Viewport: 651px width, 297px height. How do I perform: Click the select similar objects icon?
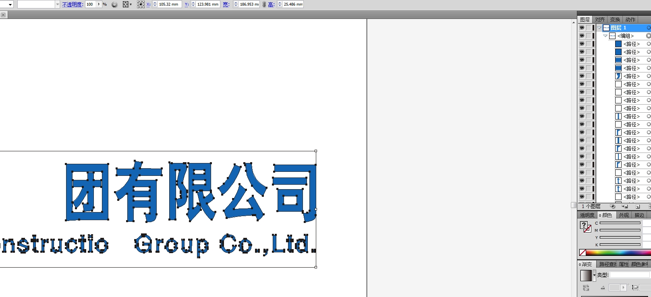tap(126, 4)
